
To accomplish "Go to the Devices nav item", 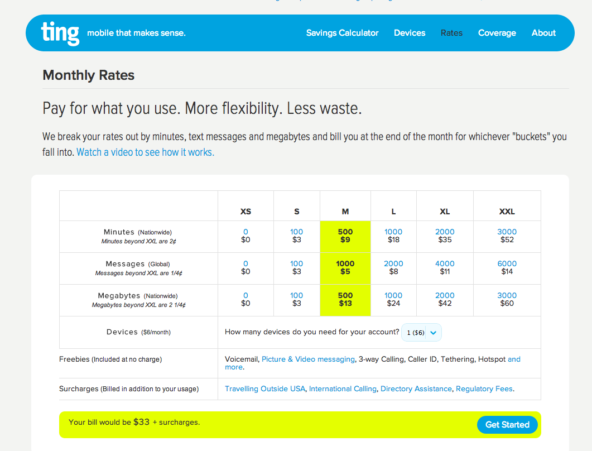I will coord(410,33).
